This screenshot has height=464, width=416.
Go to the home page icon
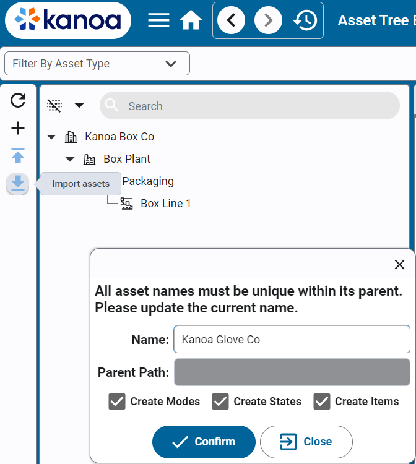191,20
